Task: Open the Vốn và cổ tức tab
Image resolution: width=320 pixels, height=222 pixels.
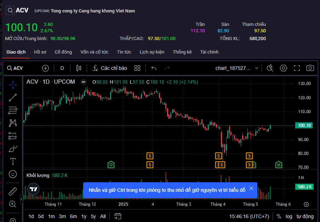Action: tap(94, 52)
